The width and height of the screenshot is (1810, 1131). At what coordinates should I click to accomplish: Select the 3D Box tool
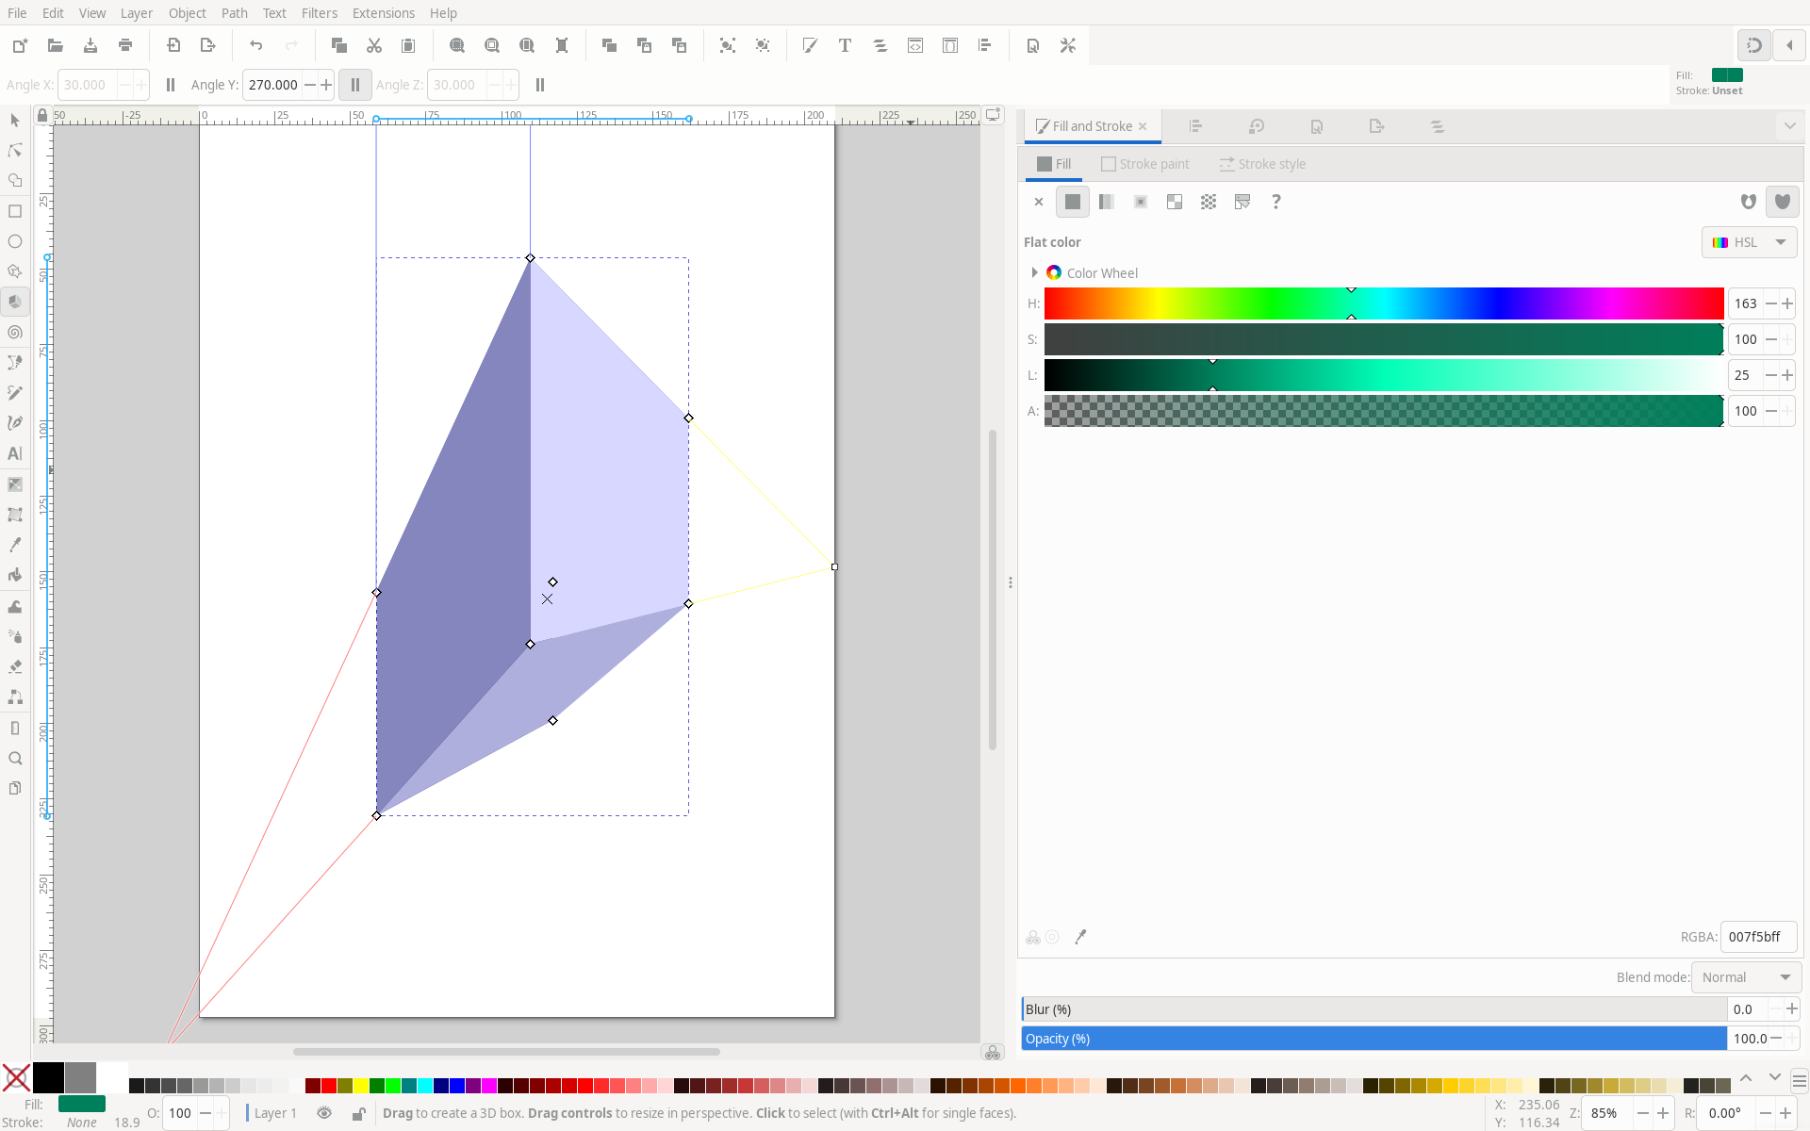coord(15,303)
